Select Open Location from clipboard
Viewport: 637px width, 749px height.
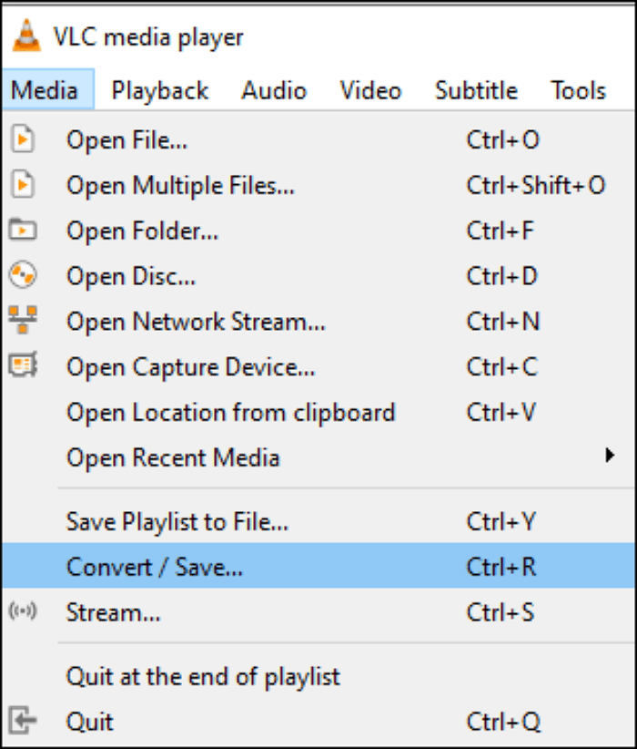(x=230, y=412)
